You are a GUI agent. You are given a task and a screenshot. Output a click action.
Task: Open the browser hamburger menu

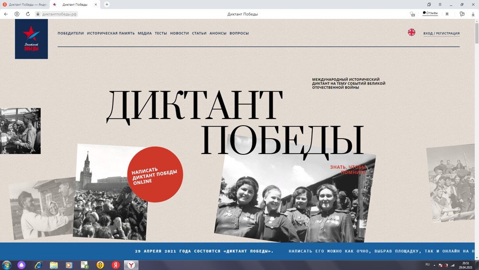[x=440, y=4]
